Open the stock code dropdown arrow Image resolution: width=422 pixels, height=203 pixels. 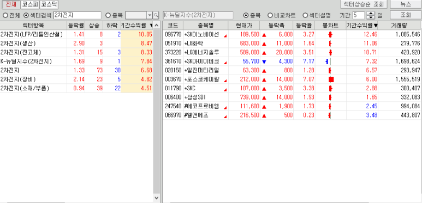click(150, 15)
